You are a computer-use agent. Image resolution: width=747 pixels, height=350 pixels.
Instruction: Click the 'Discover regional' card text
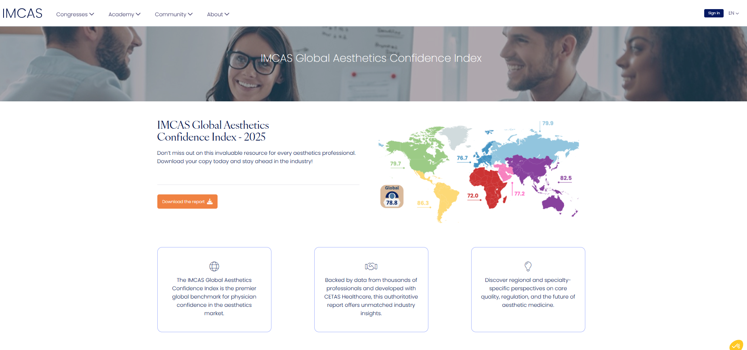point(528,293)
